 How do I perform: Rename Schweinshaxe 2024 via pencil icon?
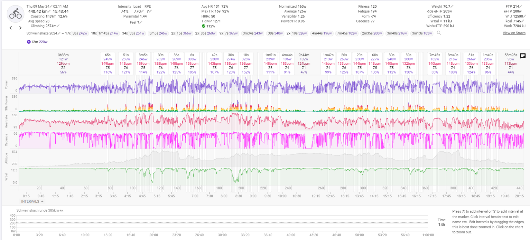point(59,33)
